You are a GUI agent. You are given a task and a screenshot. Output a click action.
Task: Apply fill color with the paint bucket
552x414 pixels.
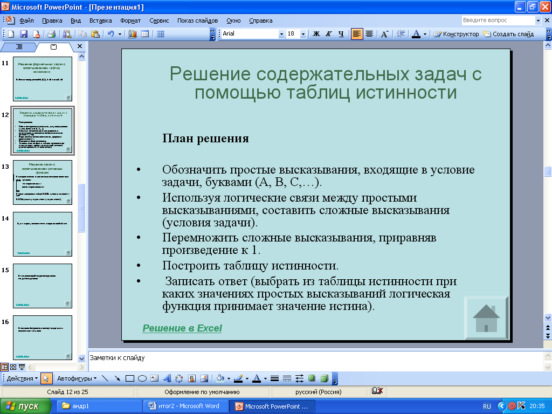pyautogui.click(x=220, y=378)
